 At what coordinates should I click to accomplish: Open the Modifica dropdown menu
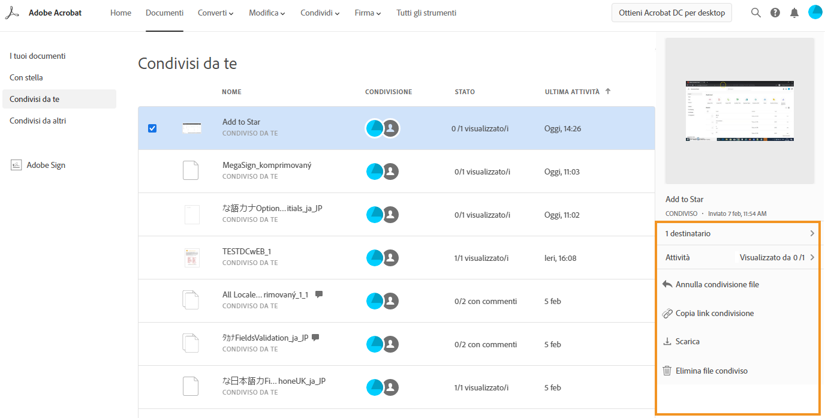(x=267, y=13)
